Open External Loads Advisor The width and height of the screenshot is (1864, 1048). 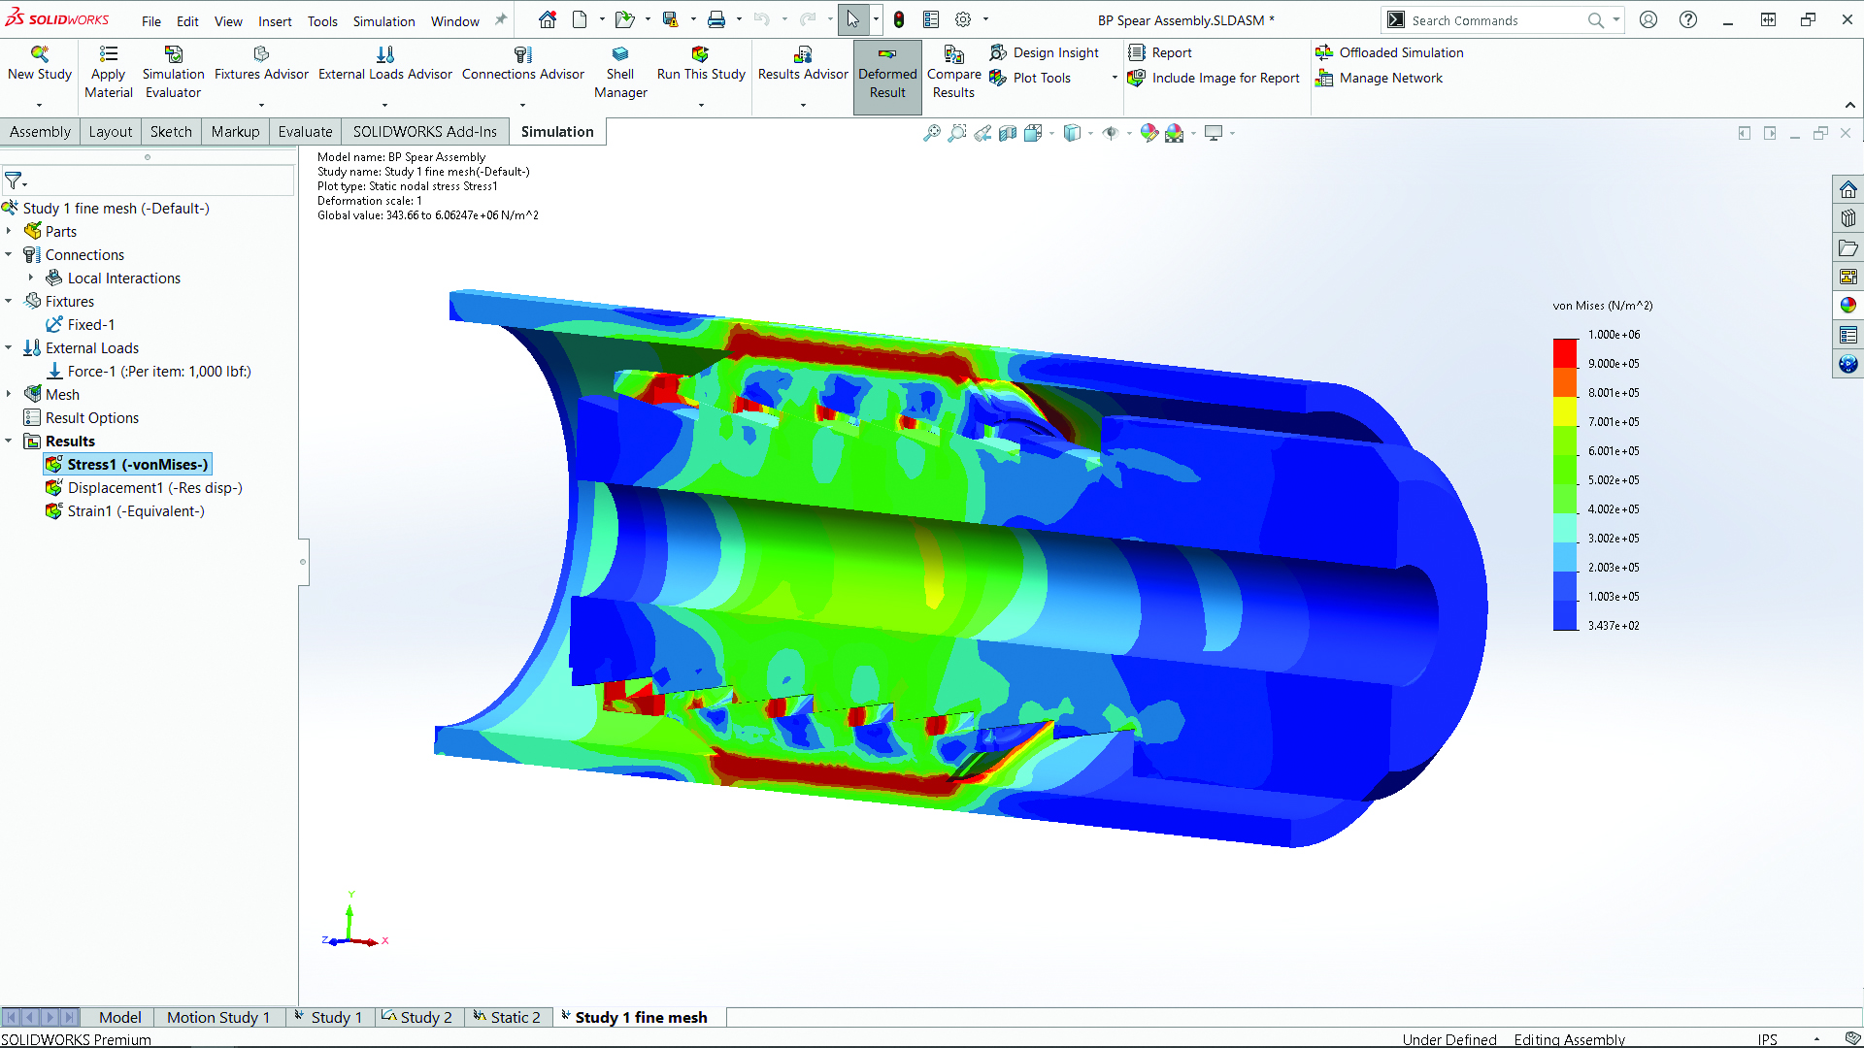point(385,64)
